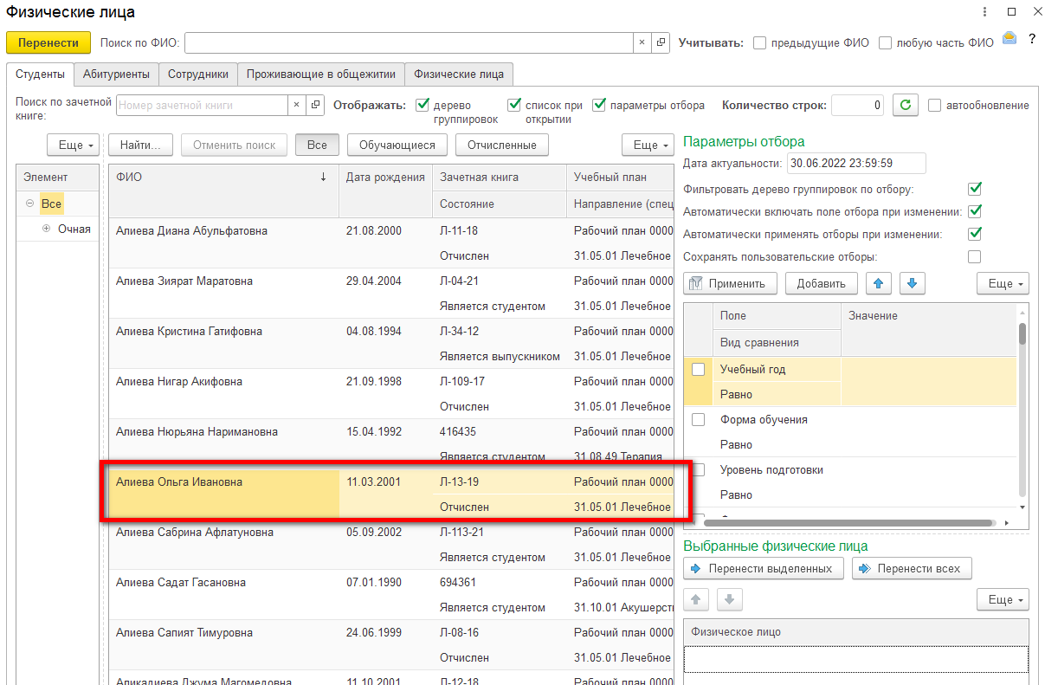Image resolution: width=1045 pixels, height=685 pixels.
Task: Open help via the question mark
Action: [x=1032, y=39]
